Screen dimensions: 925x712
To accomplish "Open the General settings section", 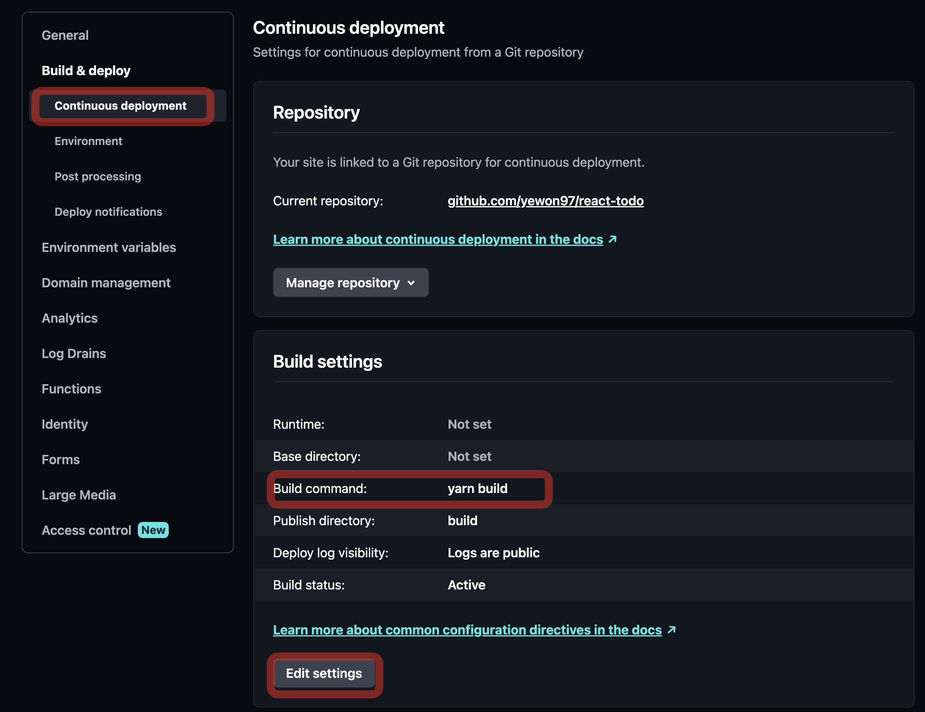I will tap(65, 35).
